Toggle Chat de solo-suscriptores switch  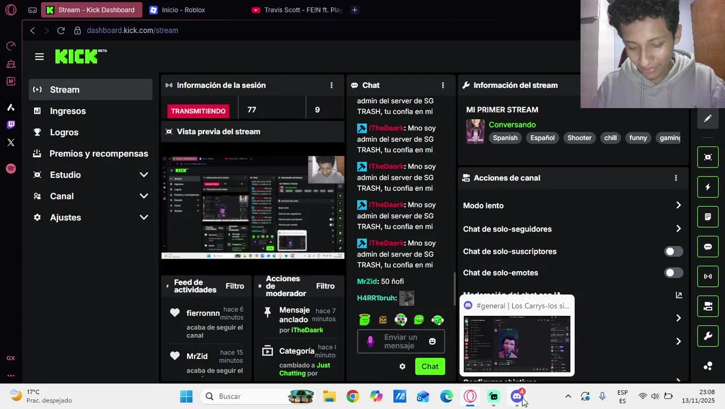[673, 252]
